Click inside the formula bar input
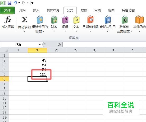The width and height of the screenshot is (146, 122). (x=104, y=44)
